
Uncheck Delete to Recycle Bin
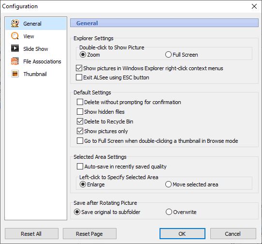point(80,122)
